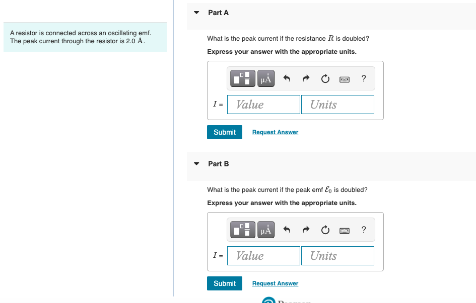Collapse Part A section triangle
Image resolution: width=476 pixels, height=303 pixels.
[196, 13]
